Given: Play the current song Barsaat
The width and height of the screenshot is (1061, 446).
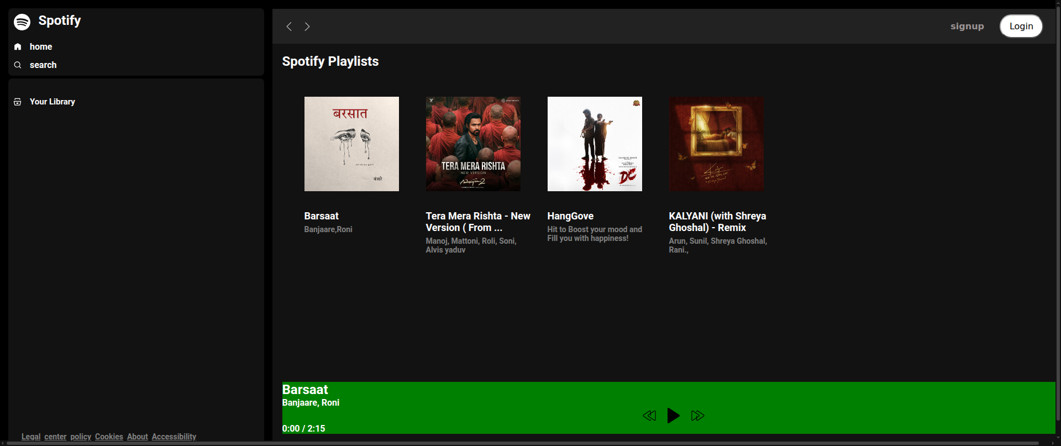Looking at the screenshot, I should pyautogui.click(x=673, y=416).
